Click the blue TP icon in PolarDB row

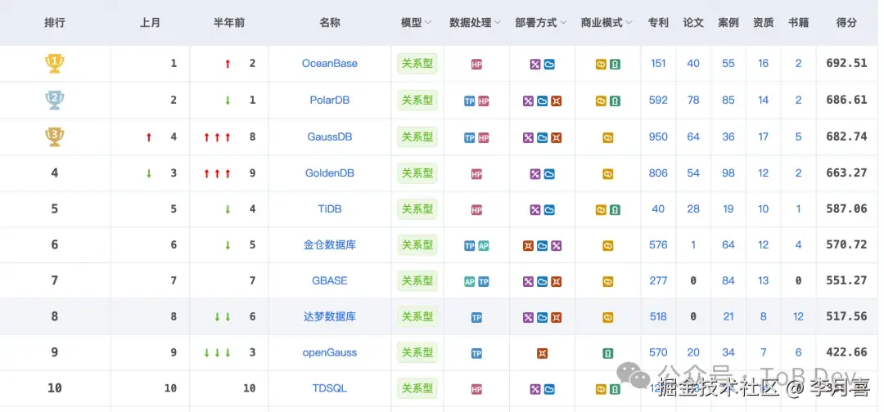point(469,101)
